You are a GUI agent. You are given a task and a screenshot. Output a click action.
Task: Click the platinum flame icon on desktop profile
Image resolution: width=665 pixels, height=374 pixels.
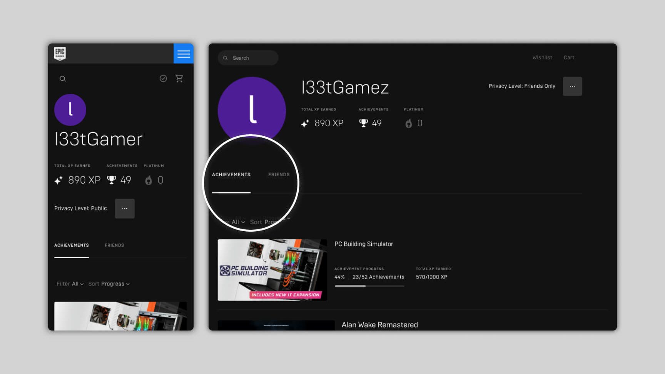(x=409, y=123)
